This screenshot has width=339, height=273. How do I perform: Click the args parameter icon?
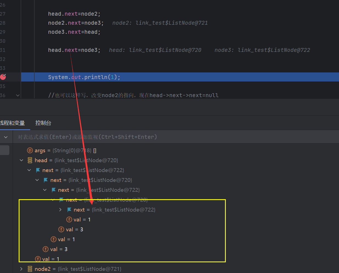[x=30, y=150]
